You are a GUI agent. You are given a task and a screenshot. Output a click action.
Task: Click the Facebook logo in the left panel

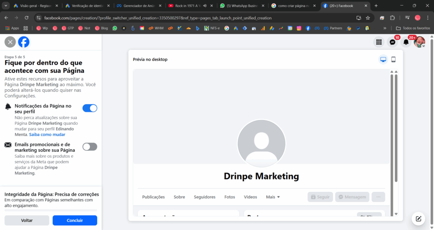click(x=24, y=42)
